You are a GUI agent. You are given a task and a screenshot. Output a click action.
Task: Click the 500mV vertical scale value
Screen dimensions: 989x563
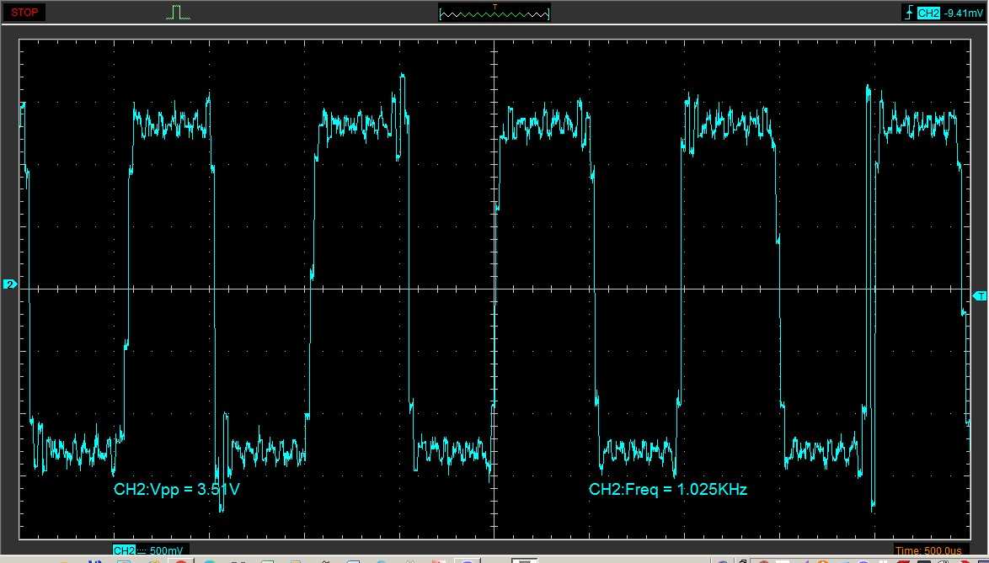tap(167, 551)
